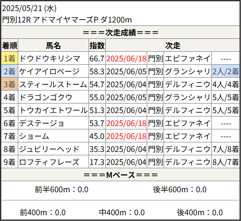
Task: Click the yellow 1着 finishing position cell
Action: point(10,58)
